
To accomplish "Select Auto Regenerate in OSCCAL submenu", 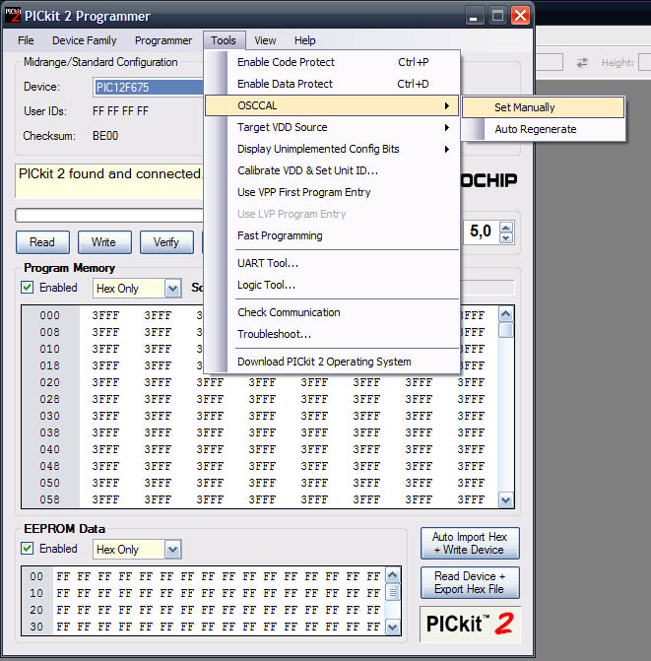I will (543, 129).
